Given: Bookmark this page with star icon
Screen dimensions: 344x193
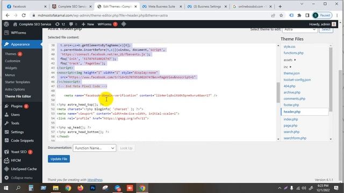Looking at the screenshot, I should click(x=281, y=16).
